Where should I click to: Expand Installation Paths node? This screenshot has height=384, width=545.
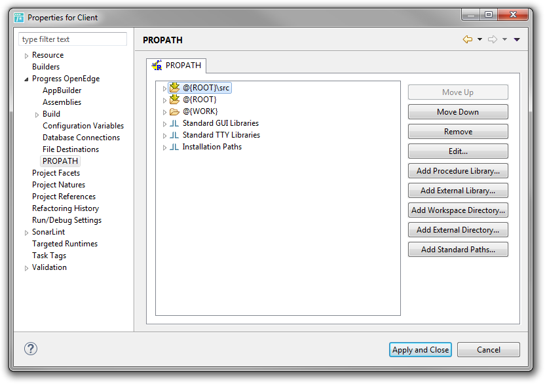coord(164,147)
